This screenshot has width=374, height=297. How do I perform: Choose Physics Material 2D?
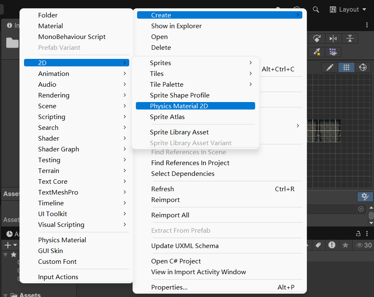point(195,106)
